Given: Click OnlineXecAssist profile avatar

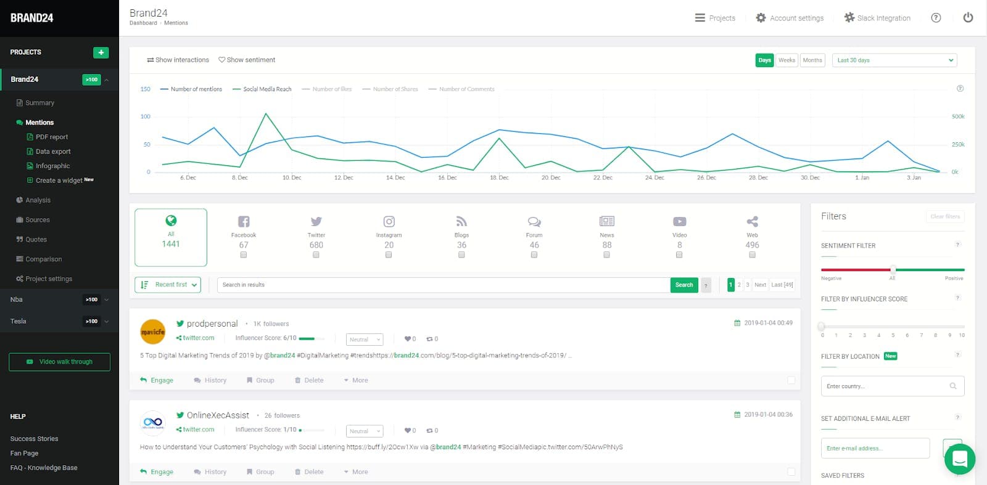Looking at the screenshot, I should [x=152, y=423].
